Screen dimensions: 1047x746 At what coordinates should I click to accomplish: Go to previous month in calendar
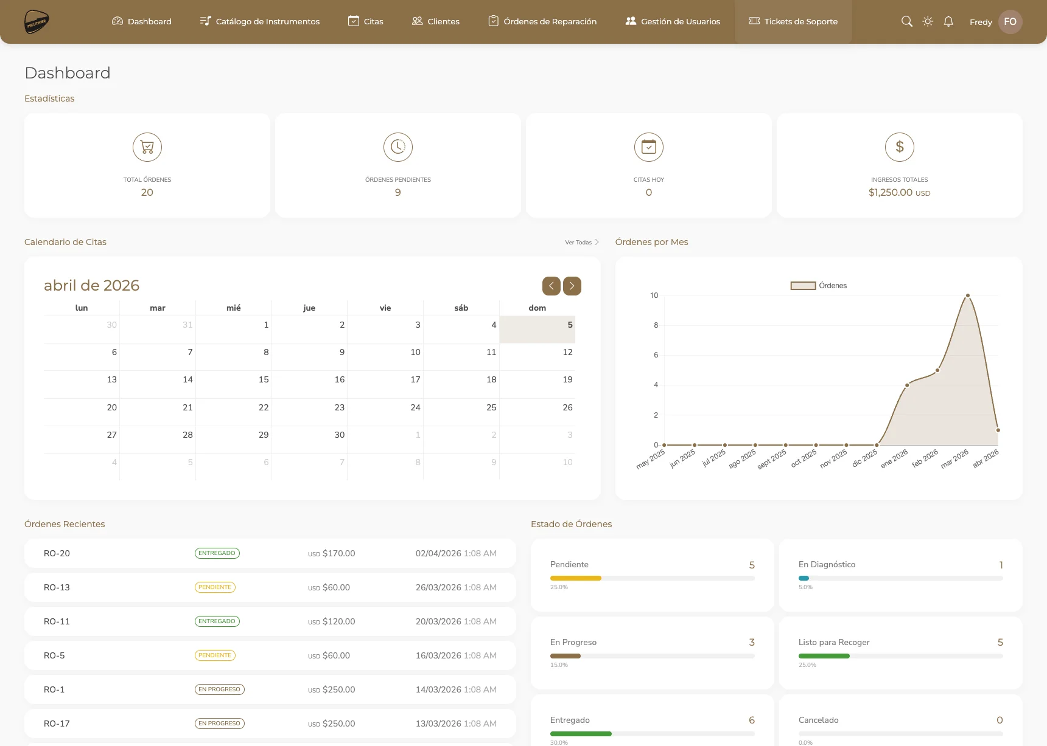(x=552, y=286)
